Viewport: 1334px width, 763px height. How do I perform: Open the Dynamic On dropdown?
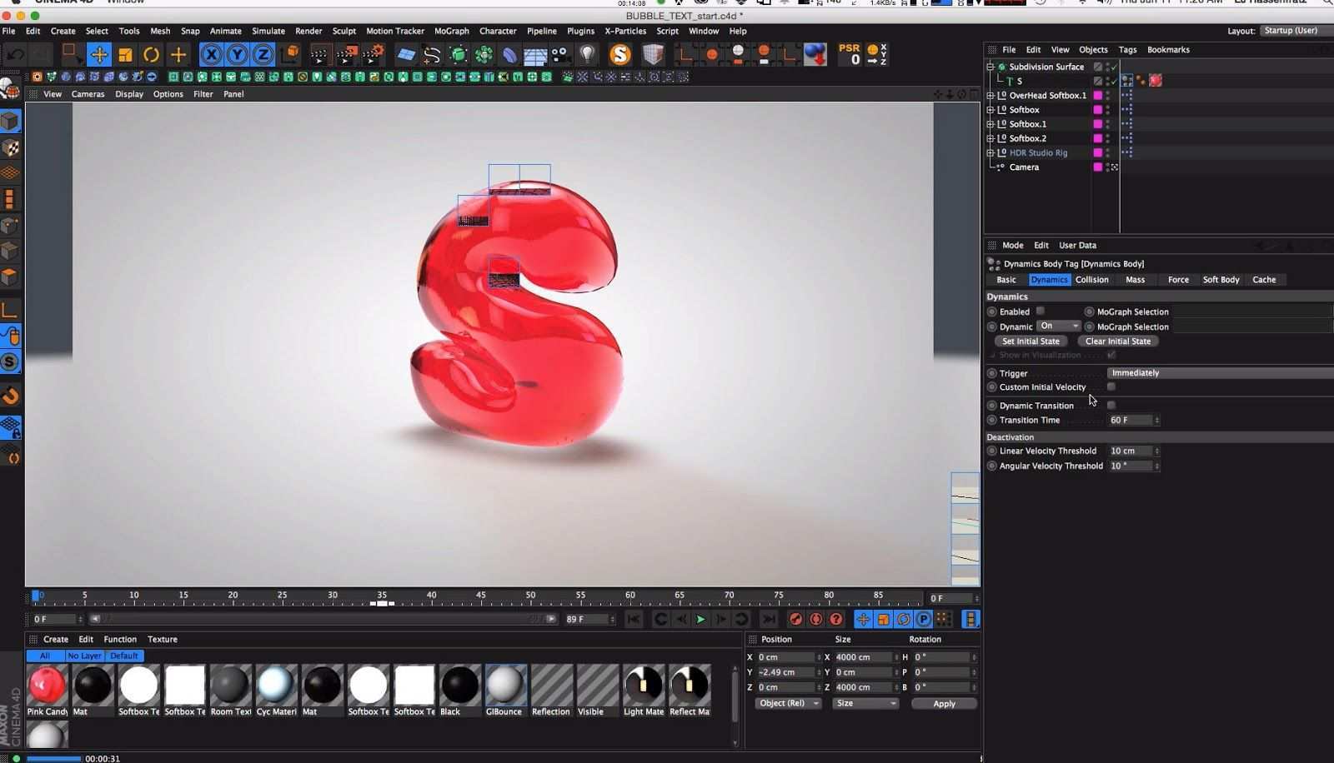pos(1059,326)
